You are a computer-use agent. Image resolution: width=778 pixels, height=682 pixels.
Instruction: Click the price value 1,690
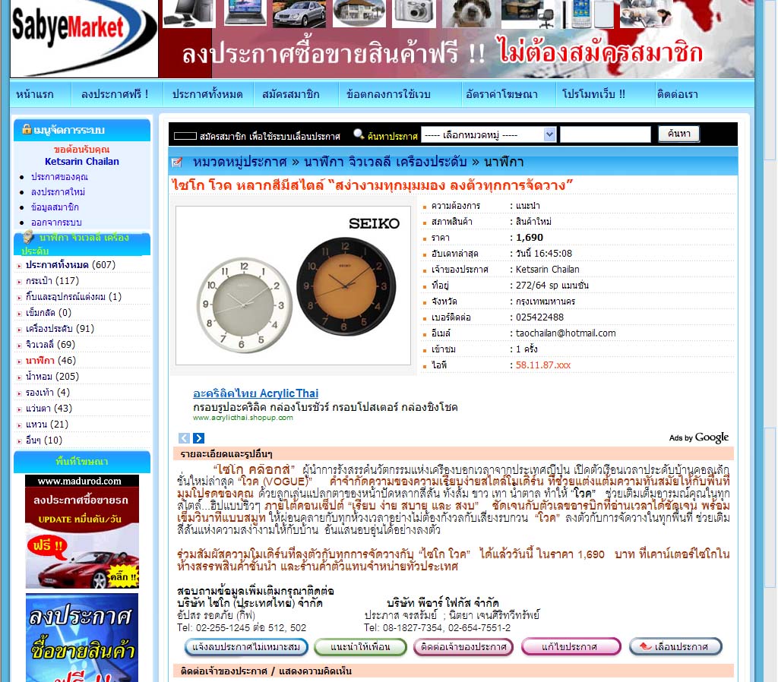coord(530,238)
